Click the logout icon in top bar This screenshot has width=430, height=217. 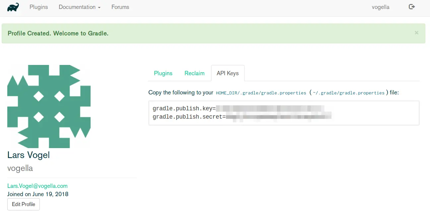tap(411, 7)
